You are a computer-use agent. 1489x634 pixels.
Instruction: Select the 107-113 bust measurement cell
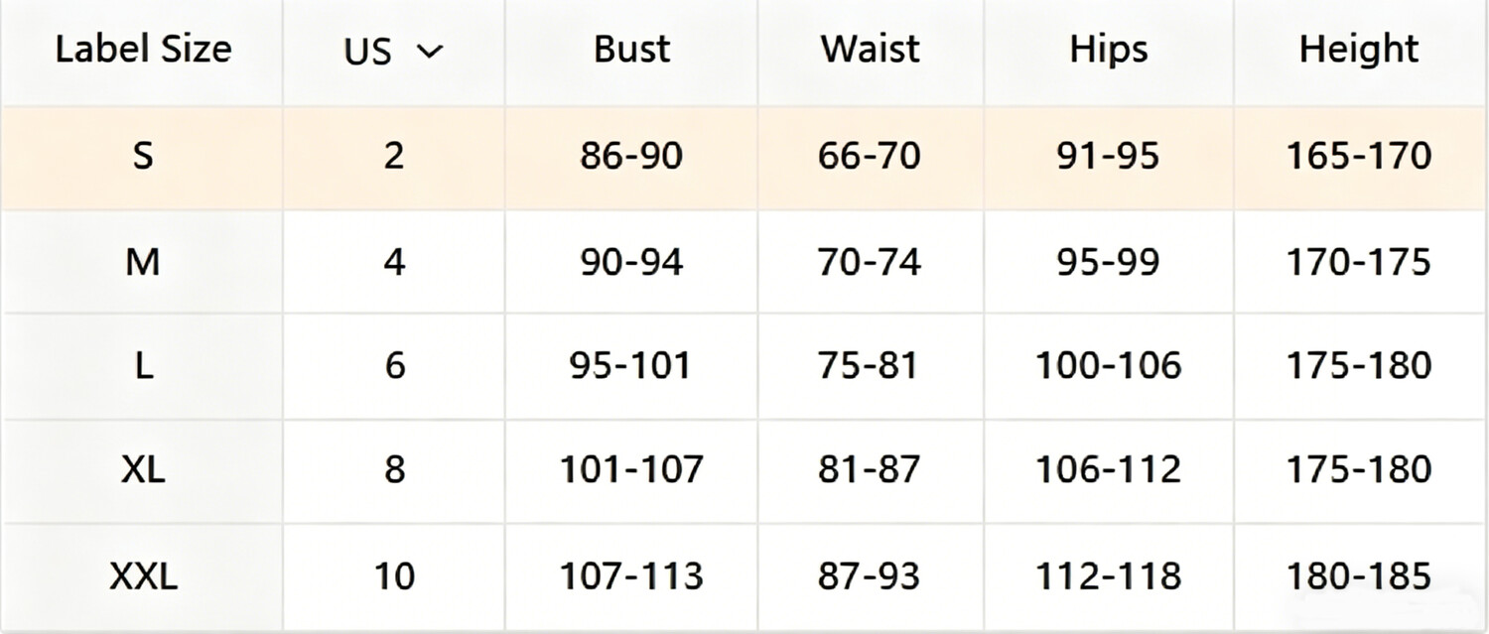click(631, 575)
